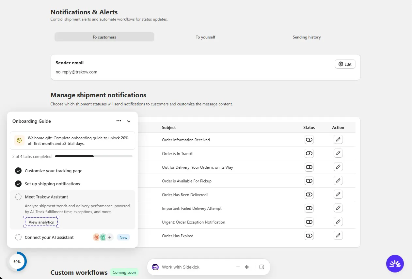Click the Edit sender email button

tap(345, 64)
